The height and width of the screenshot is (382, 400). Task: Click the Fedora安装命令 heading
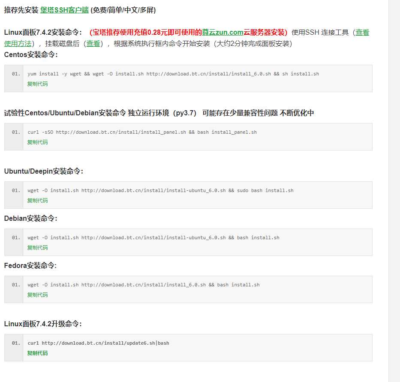[30, 265]
